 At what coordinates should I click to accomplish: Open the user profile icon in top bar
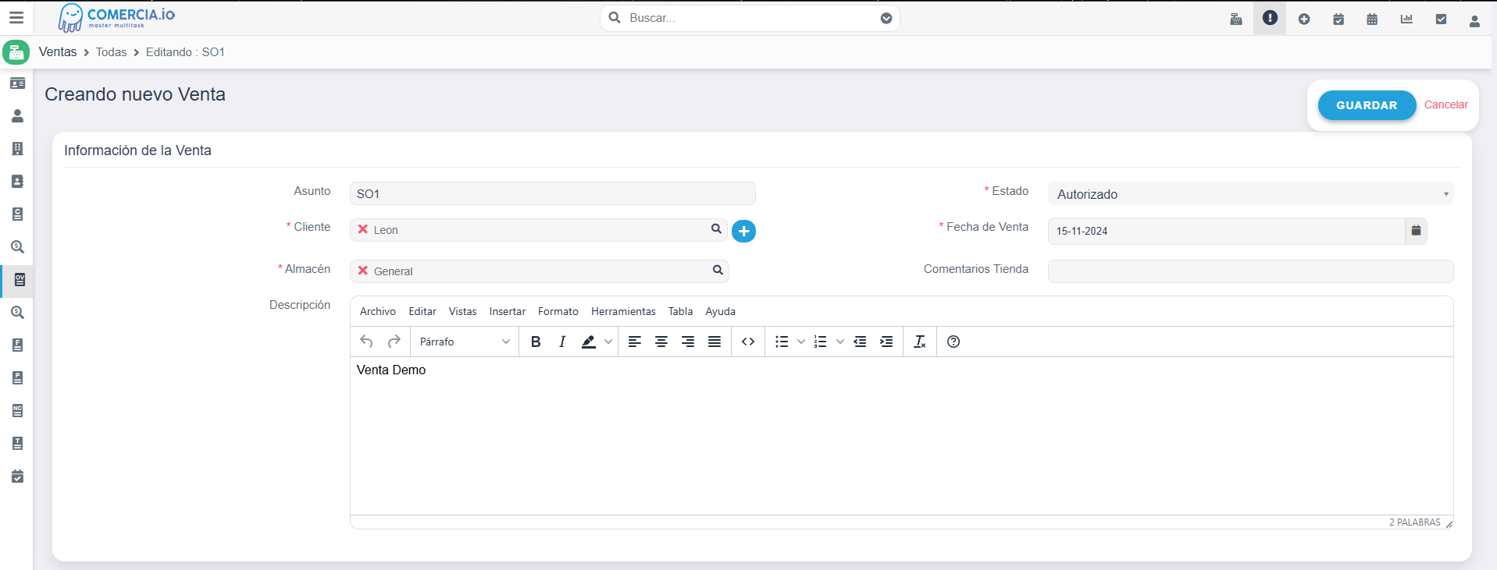point(1474,21)
